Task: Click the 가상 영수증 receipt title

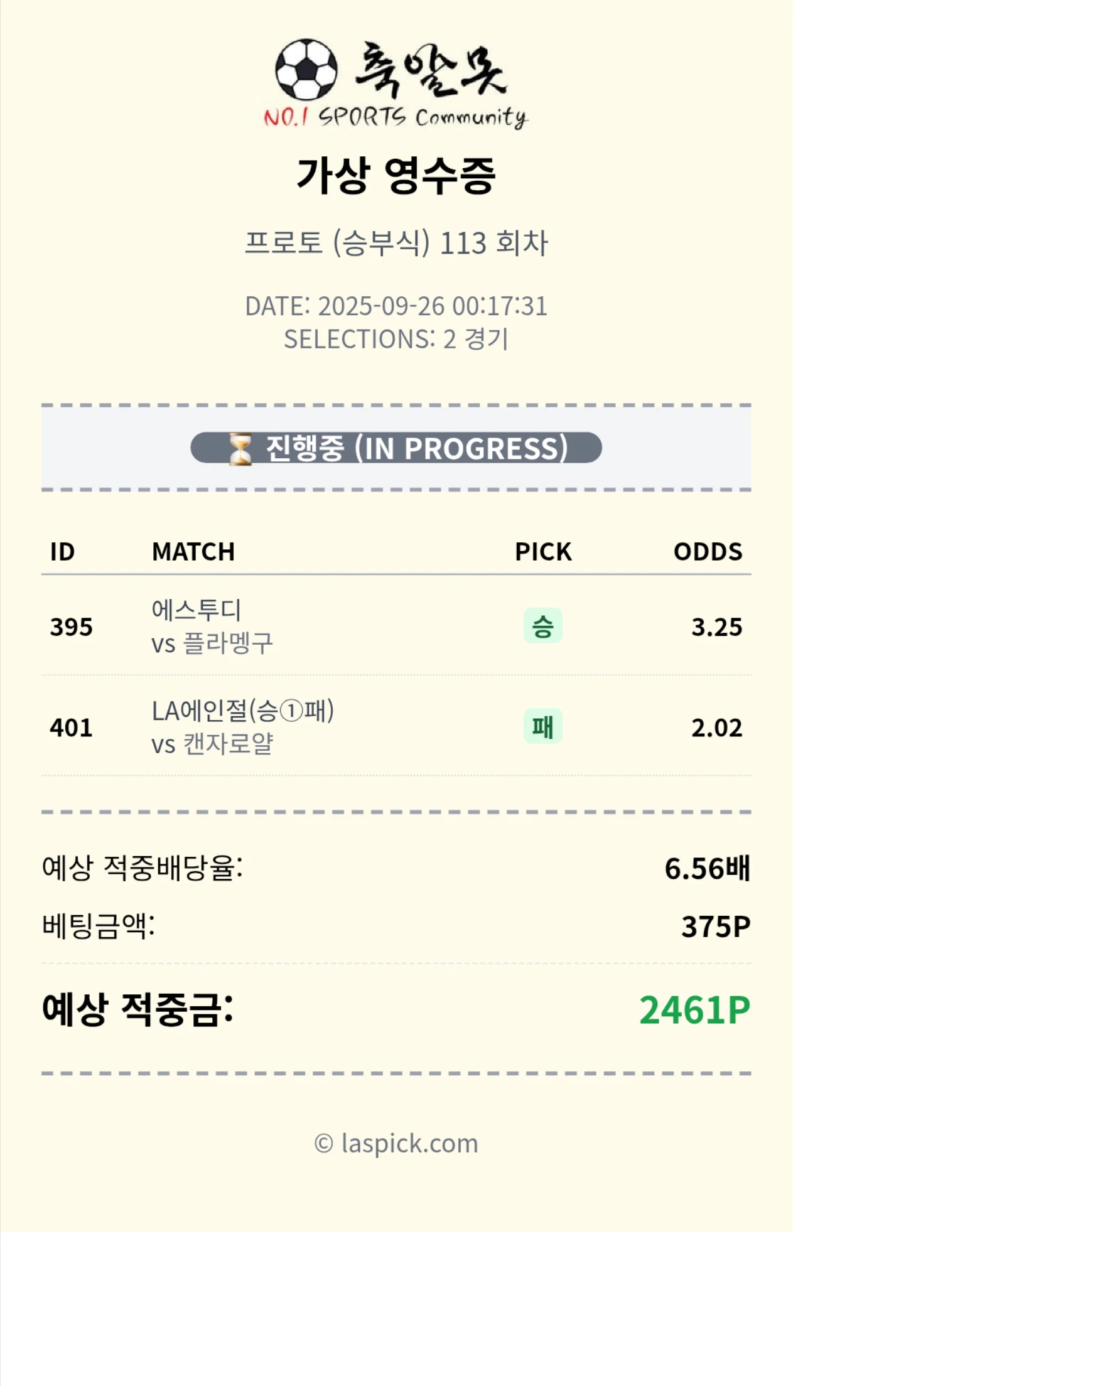Action: (x=396, y=176)
